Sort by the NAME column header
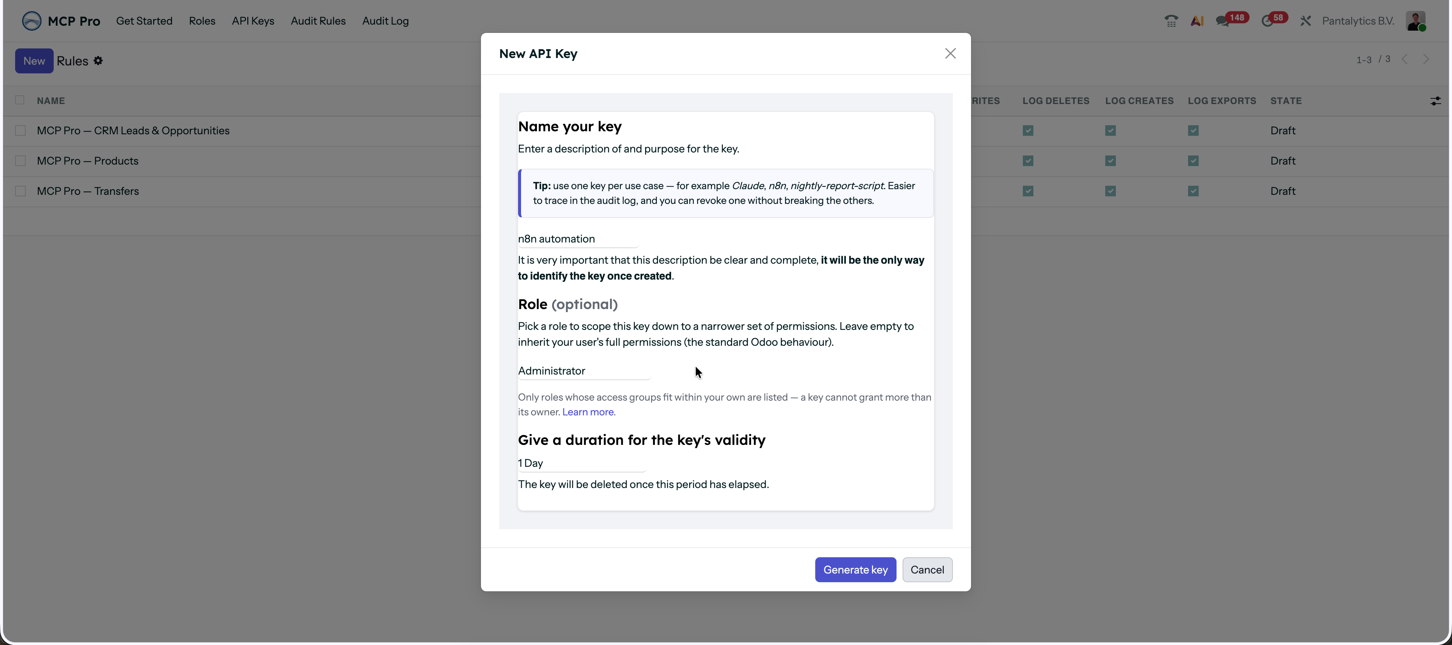The width and height of the screenshot is (1452, 645). tap(51, 101)
